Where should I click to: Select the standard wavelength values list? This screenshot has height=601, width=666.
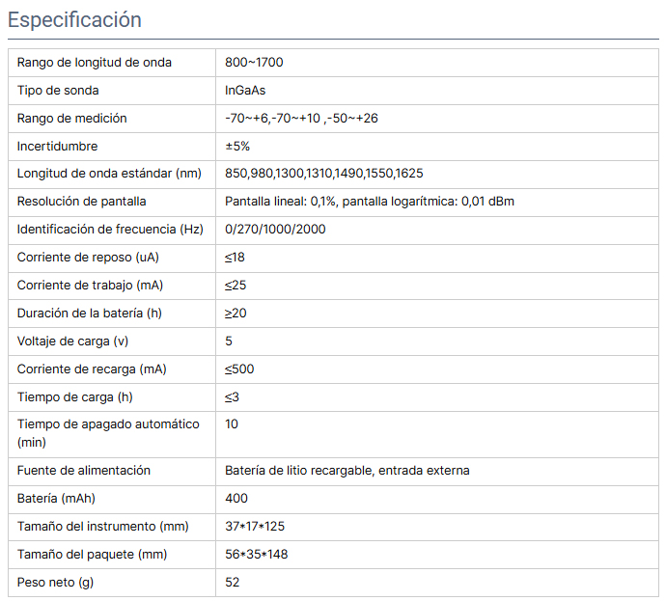pos(323,174)
